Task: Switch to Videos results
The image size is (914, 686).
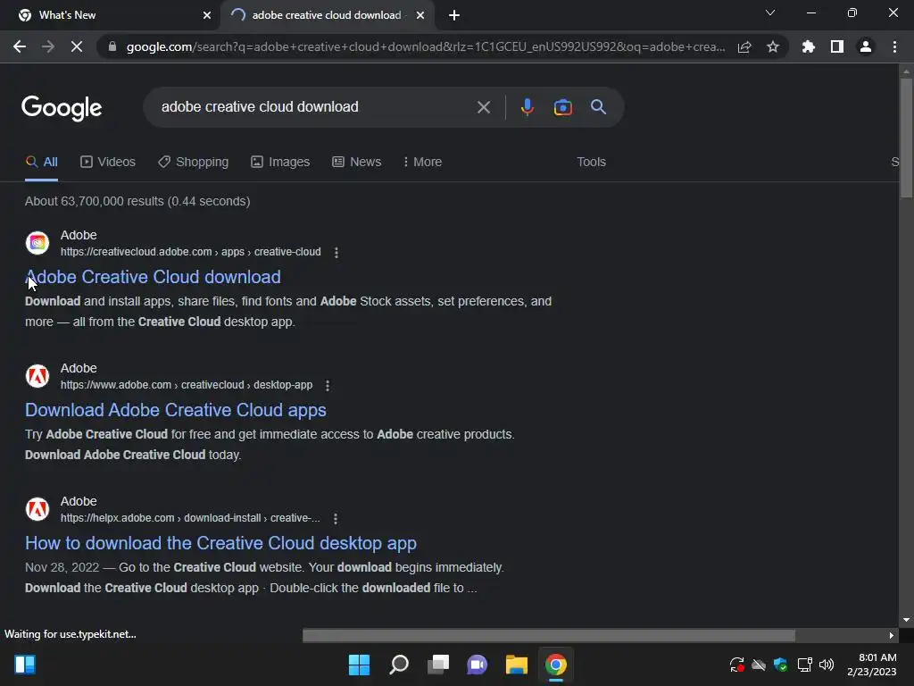Action: coord(108,163)
